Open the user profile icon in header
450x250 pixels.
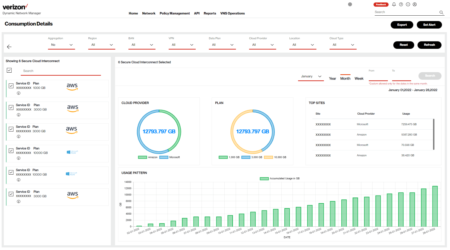pos(415,4)
